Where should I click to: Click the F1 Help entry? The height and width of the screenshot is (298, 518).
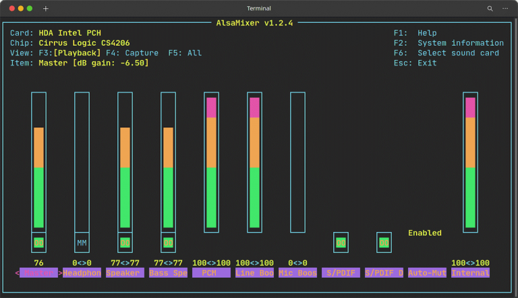(x=415, y=33)
